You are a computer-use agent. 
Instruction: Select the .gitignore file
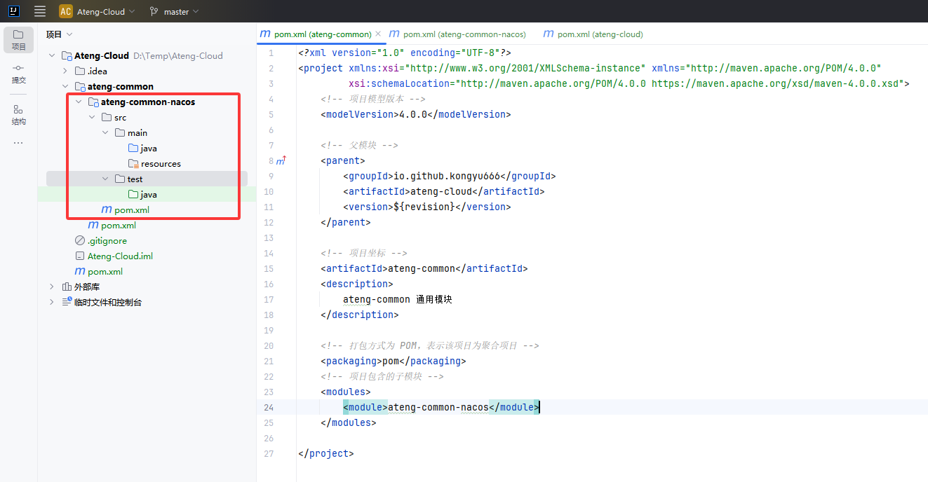click(107, 240)
